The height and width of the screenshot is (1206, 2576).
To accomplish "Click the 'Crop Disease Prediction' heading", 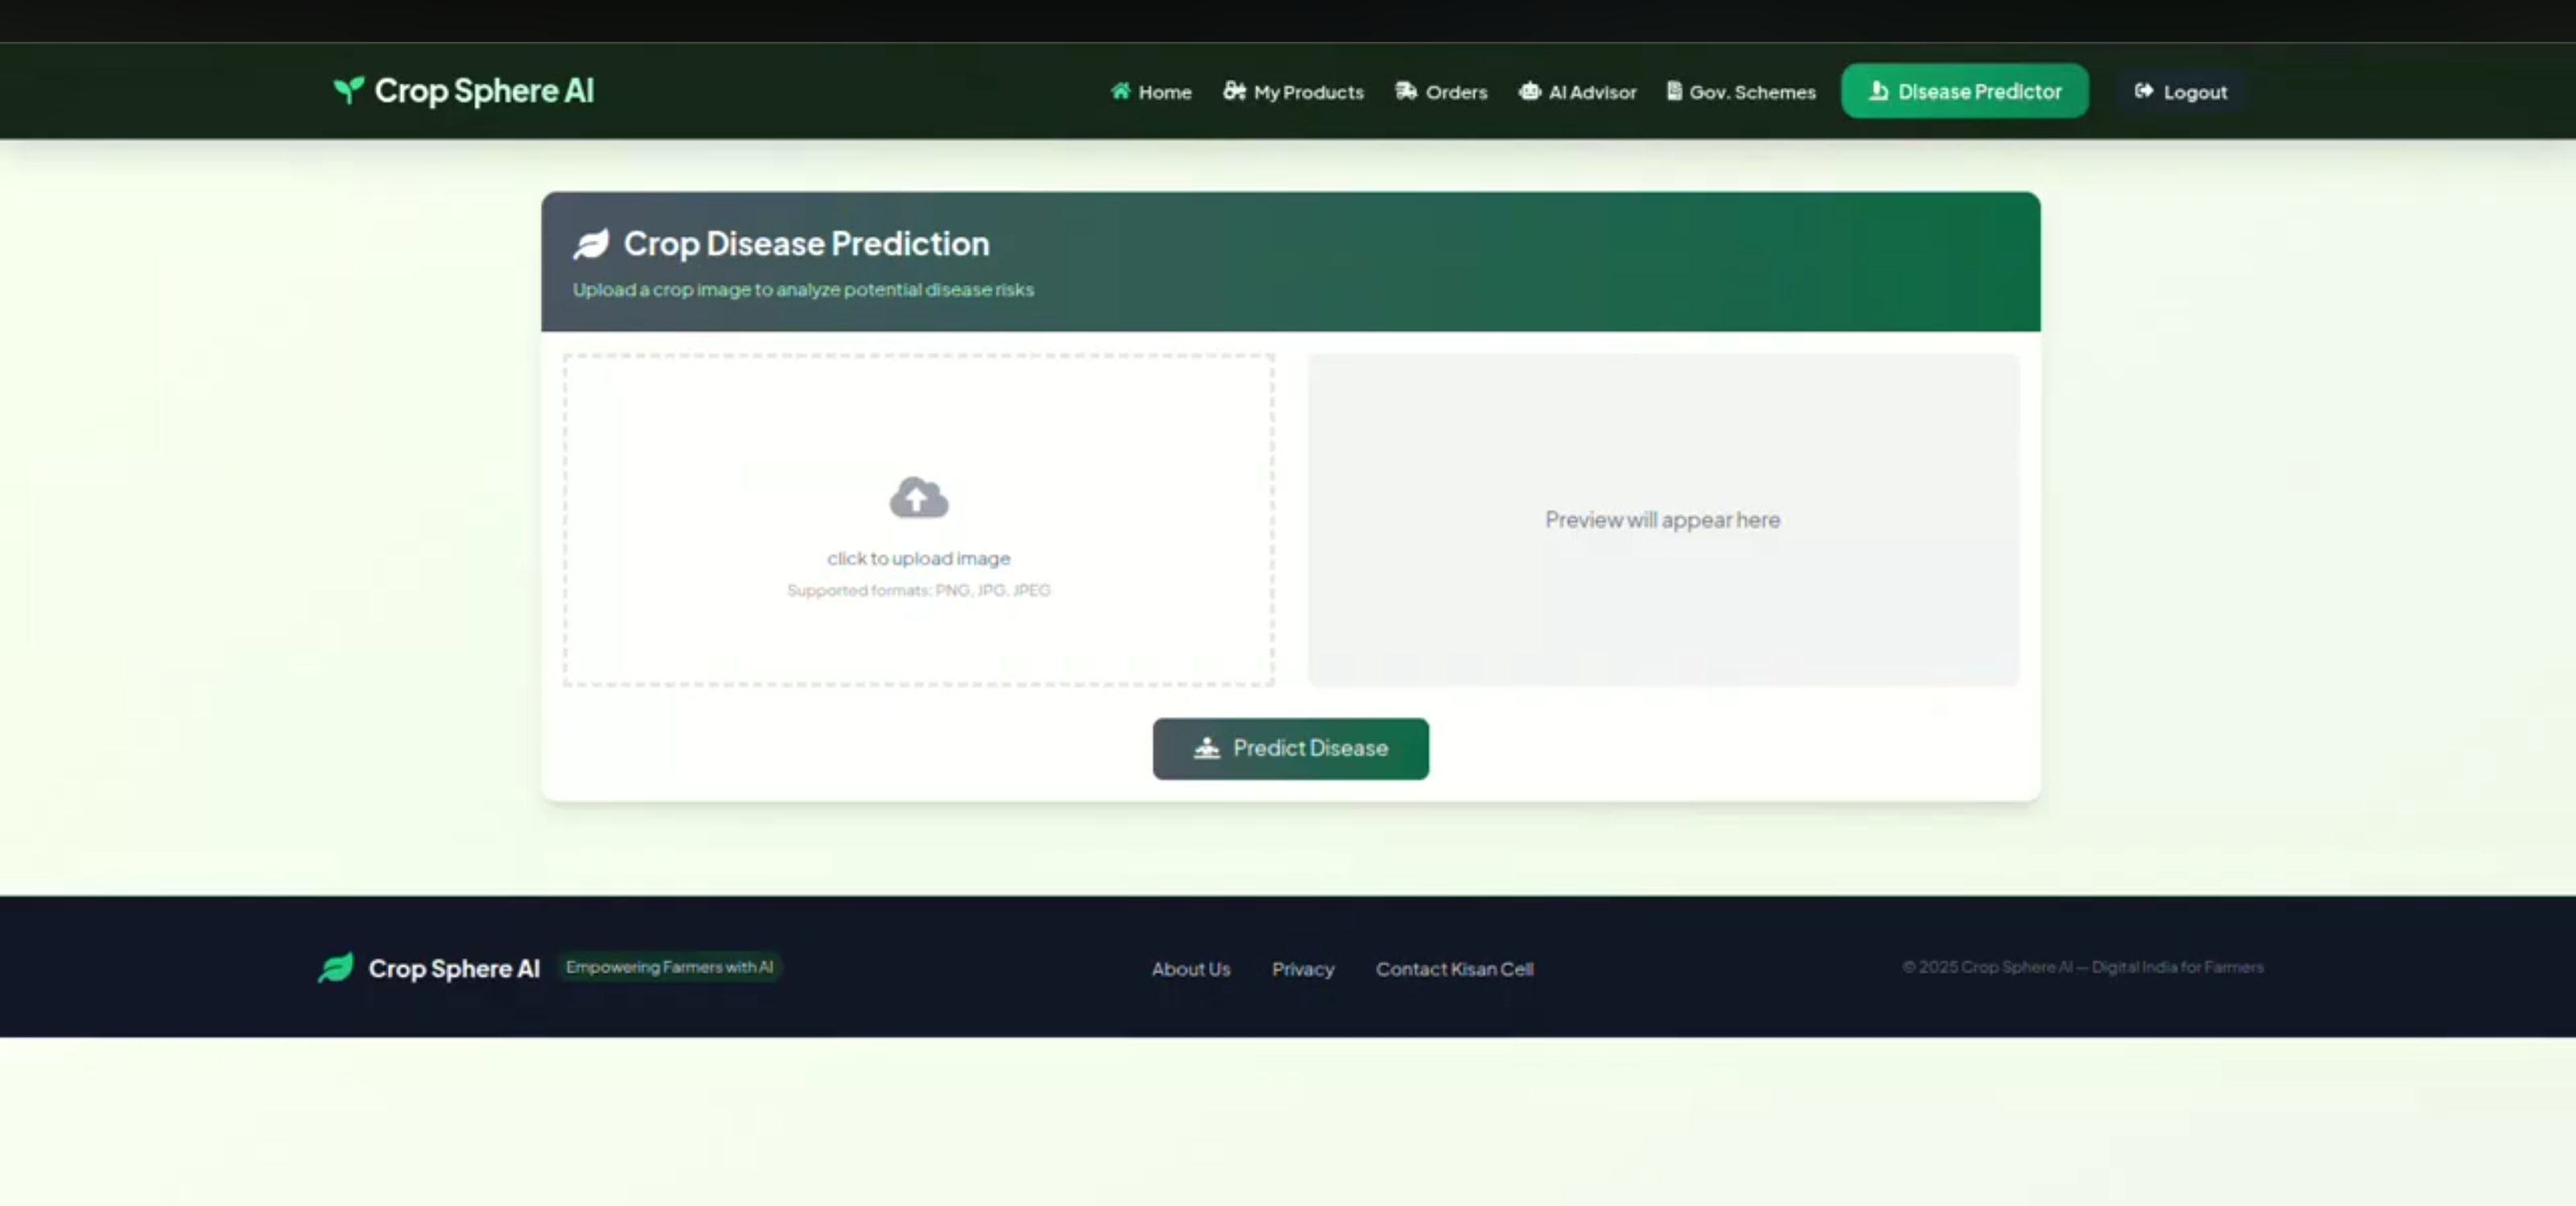I will coord(806,244).
